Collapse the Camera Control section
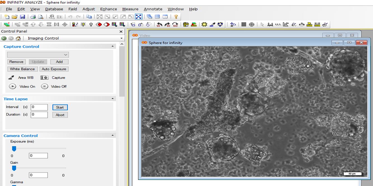Viewport: 373px width, 186px height. 113,135
